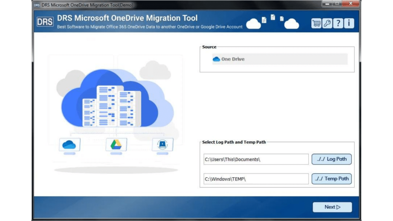Click the key-shaped activation icon
The height and width of the screenshot is (221, 393).
(x=327, y=23)
